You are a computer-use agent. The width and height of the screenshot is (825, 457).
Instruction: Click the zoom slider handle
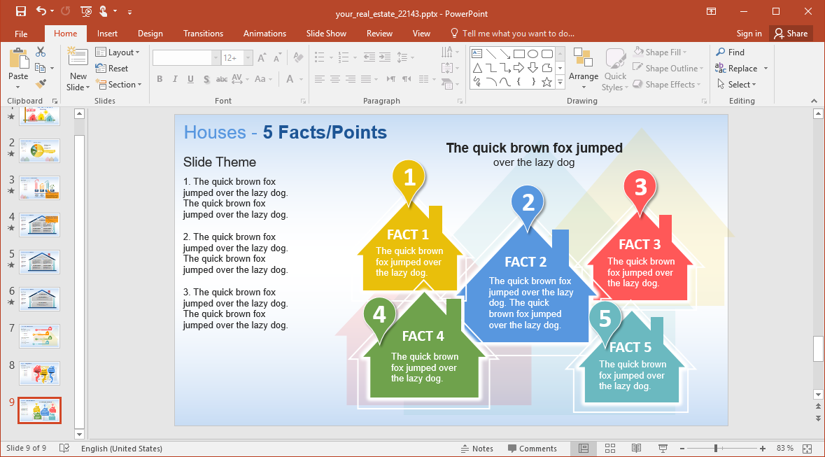click(715, 448)
